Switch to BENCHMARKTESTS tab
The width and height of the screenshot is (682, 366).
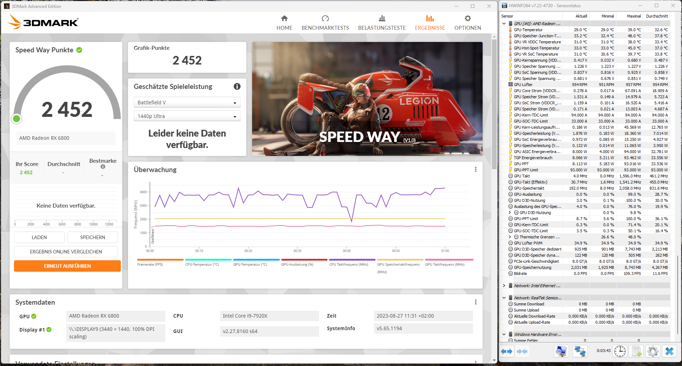click(325, 23)
